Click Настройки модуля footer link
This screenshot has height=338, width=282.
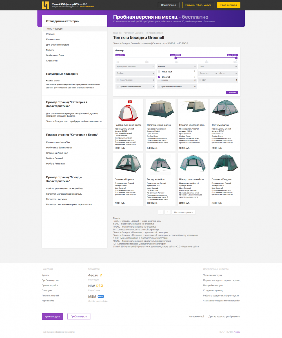click(213, 285)
